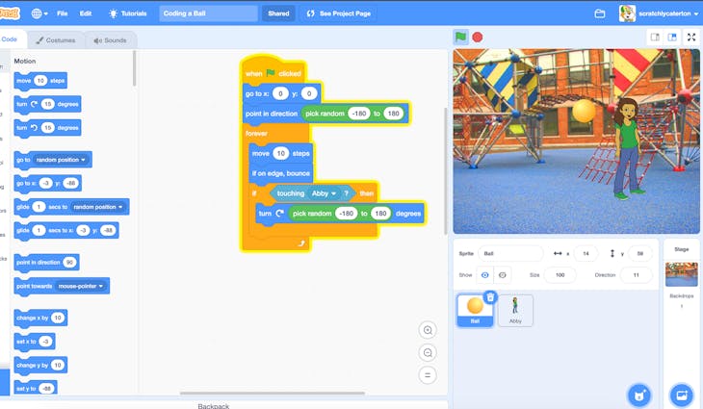
Task: Zoom out the code workspace
Action: [x=428, y=352]
